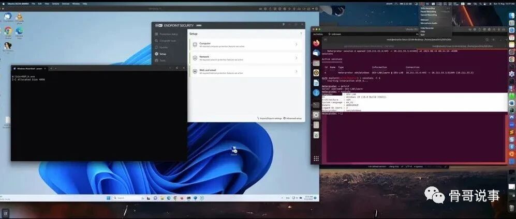
Task: Open Files in the Ubuntu dock
Action: point(316,62)
